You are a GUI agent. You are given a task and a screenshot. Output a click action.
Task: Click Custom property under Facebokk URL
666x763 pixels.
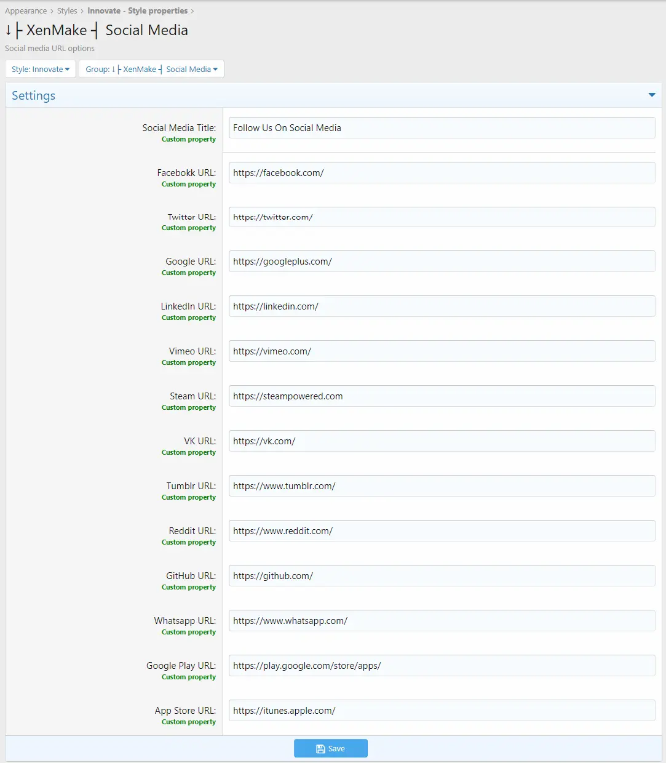[x=189, y=185]
